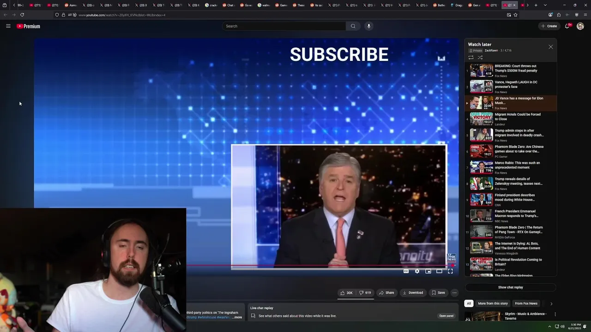Toggle theater mode on the player
Screen dimensions: 591x332
[439, 271]
